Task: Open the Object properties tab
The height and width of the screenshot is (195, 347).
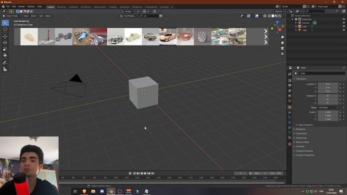Action: [290, 107]
